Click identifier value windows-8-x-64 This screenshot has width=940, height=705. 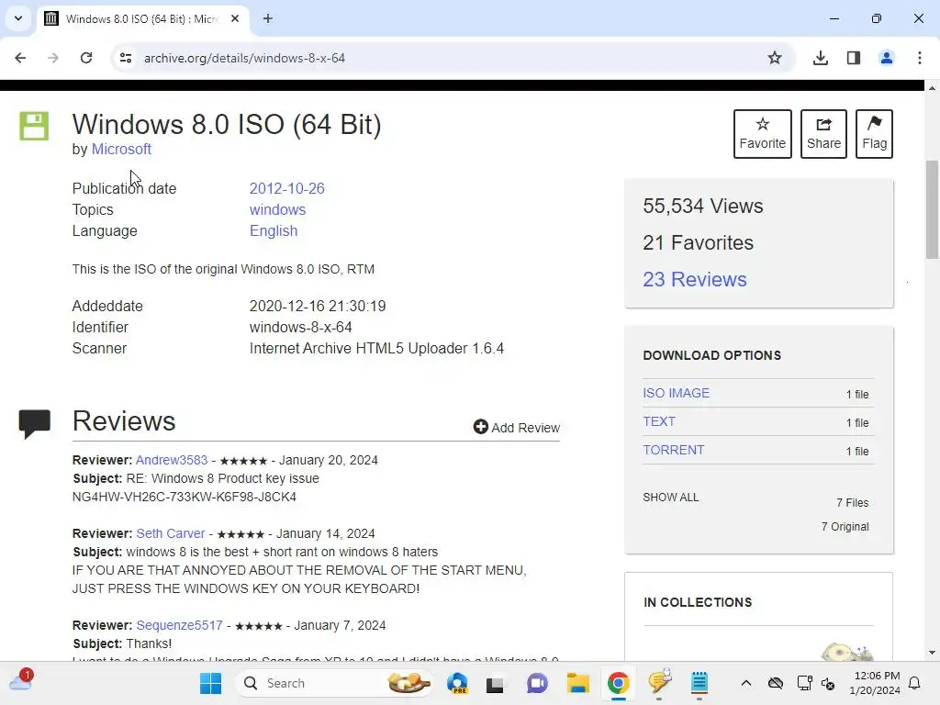300,328
